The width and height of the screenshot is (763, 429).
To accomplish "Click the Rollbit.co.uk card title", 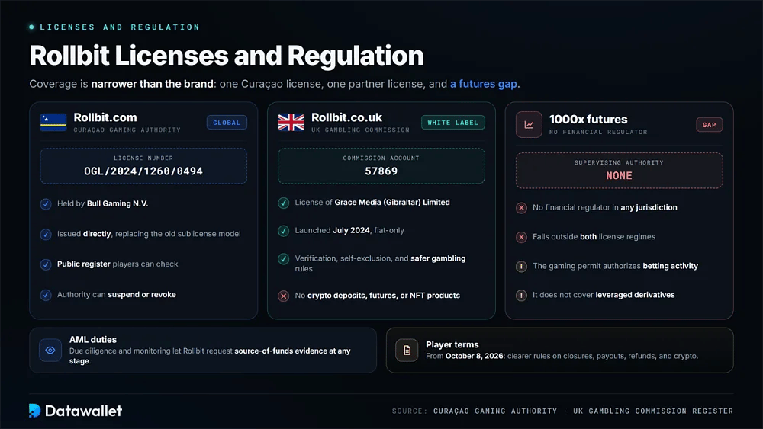I will (346, 117).
